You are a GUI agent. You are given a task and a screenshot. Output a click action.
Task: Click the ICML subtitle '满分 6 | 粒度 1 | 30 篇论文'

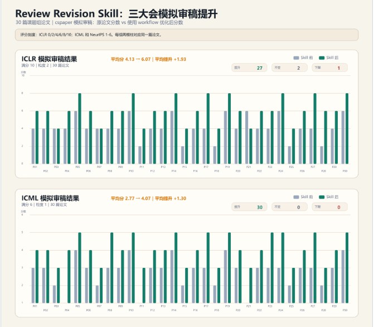(x=45, y=205)
